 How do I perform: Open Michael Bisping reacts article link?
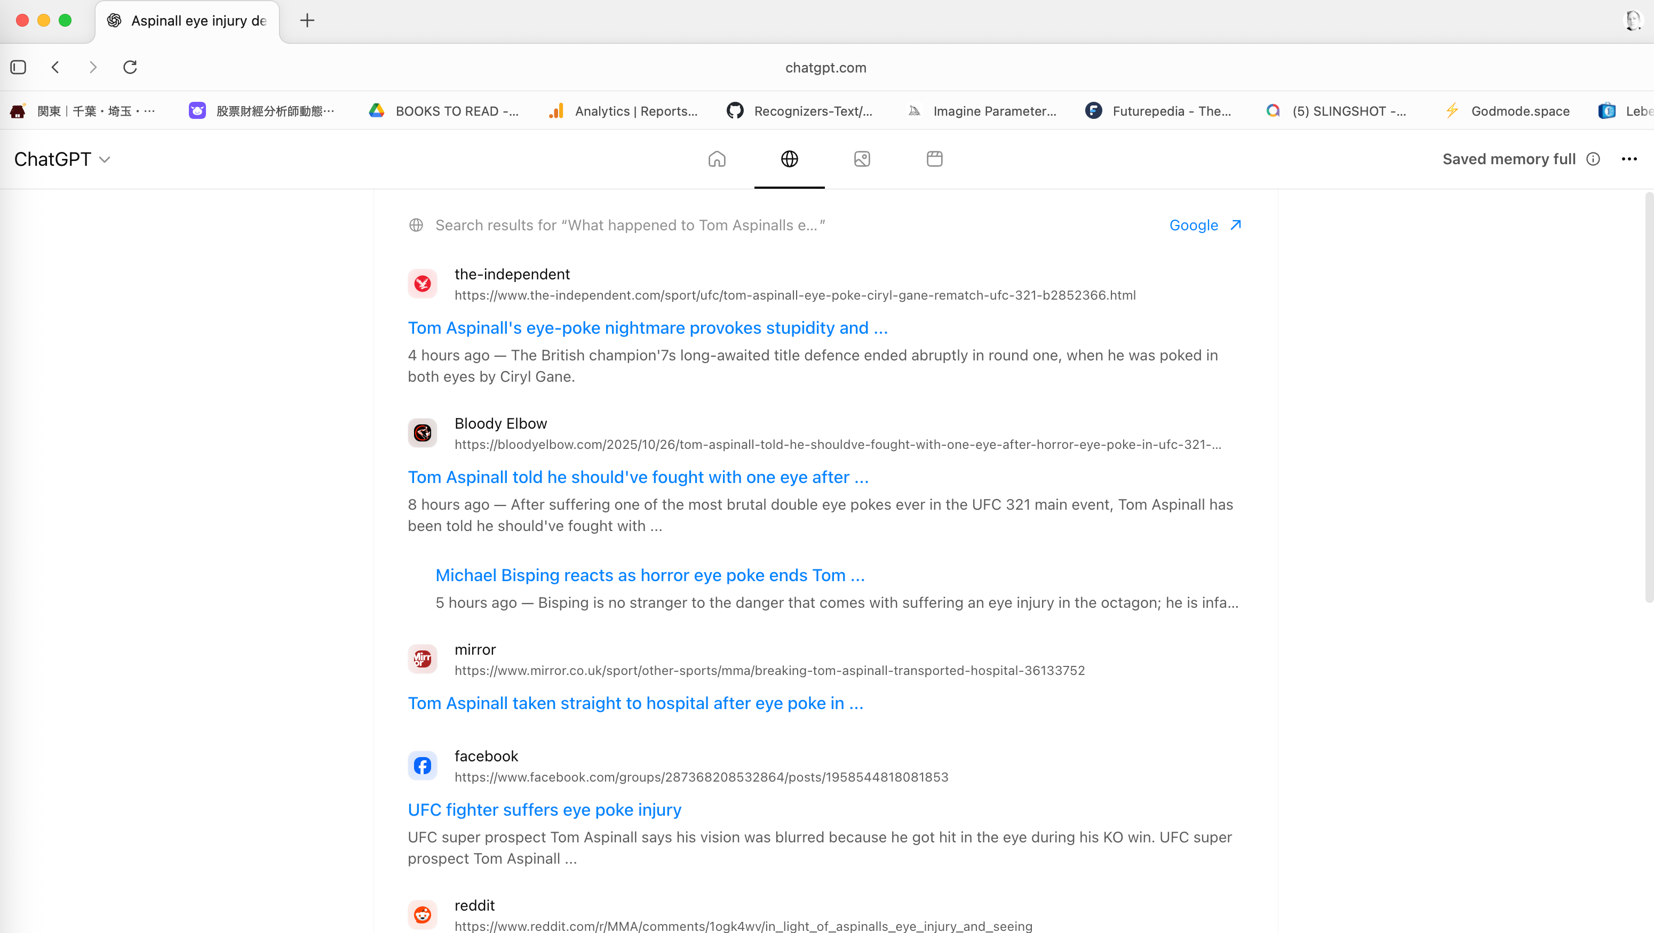tap(650, 575)
